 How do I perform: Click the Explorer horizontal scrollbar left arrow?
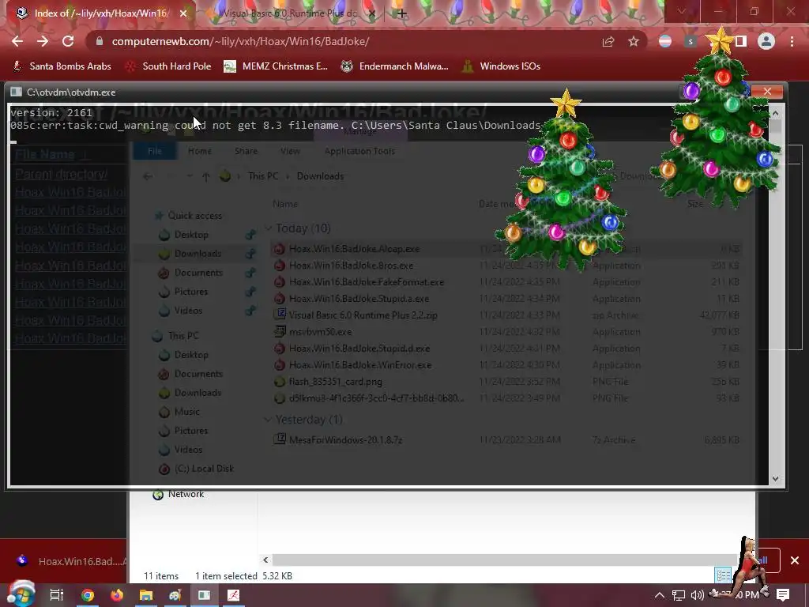tap(265, 560)
